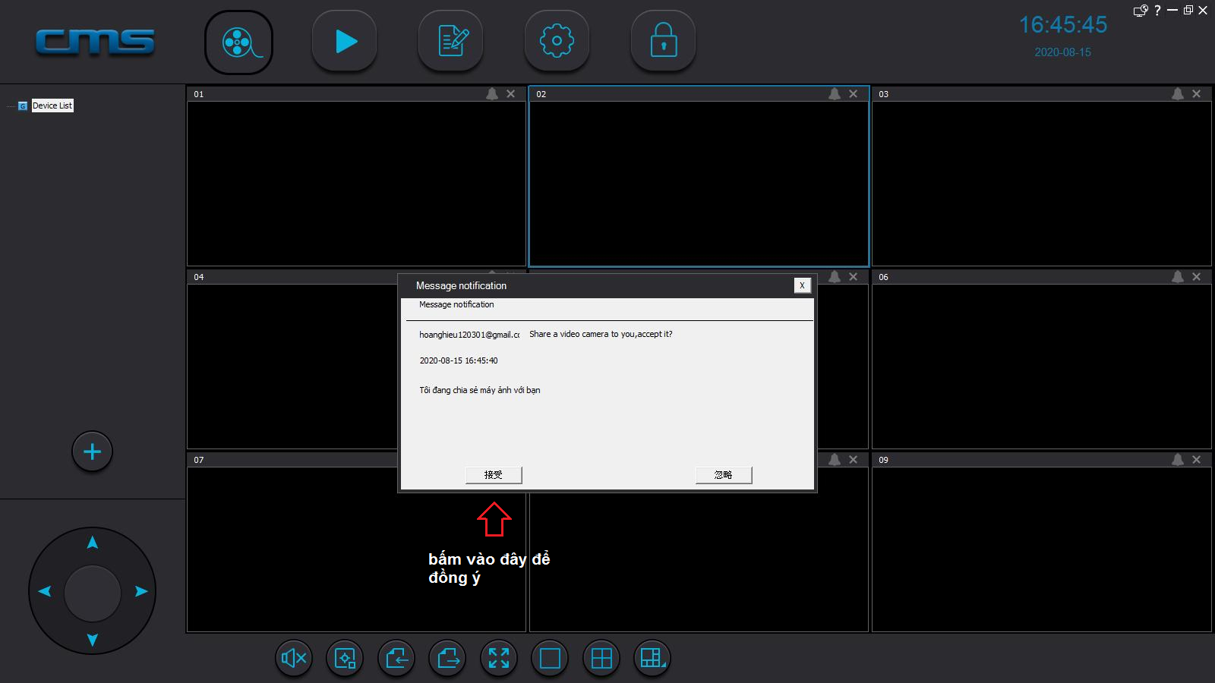Click the plus button to add device
This screenshot has width=1215, height=683.
92,452
